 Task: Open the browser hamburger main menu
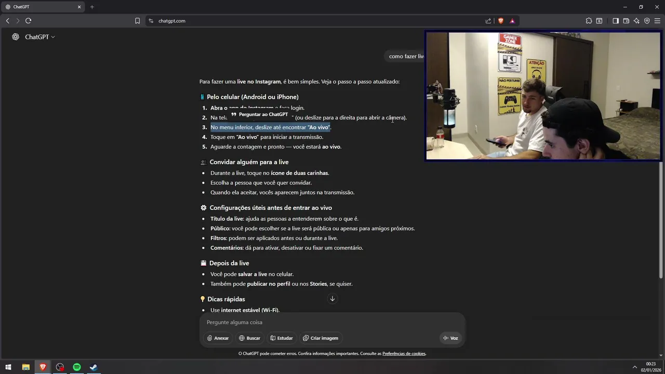658,21
